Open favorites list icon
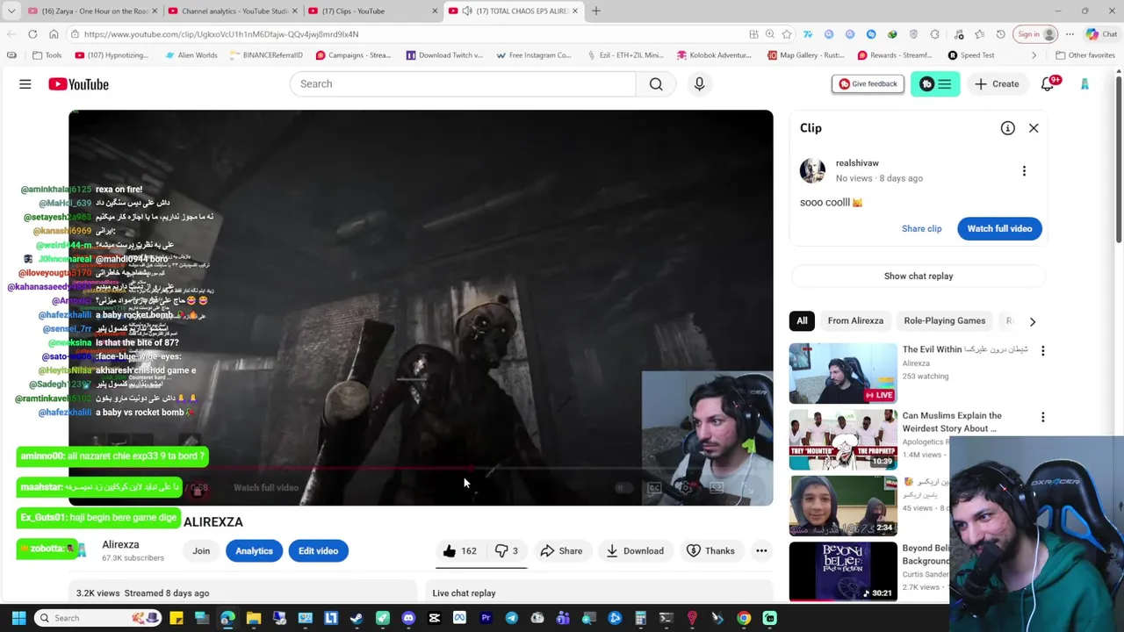Screen dimensions: 1124x632 click(x=980, y=34)
